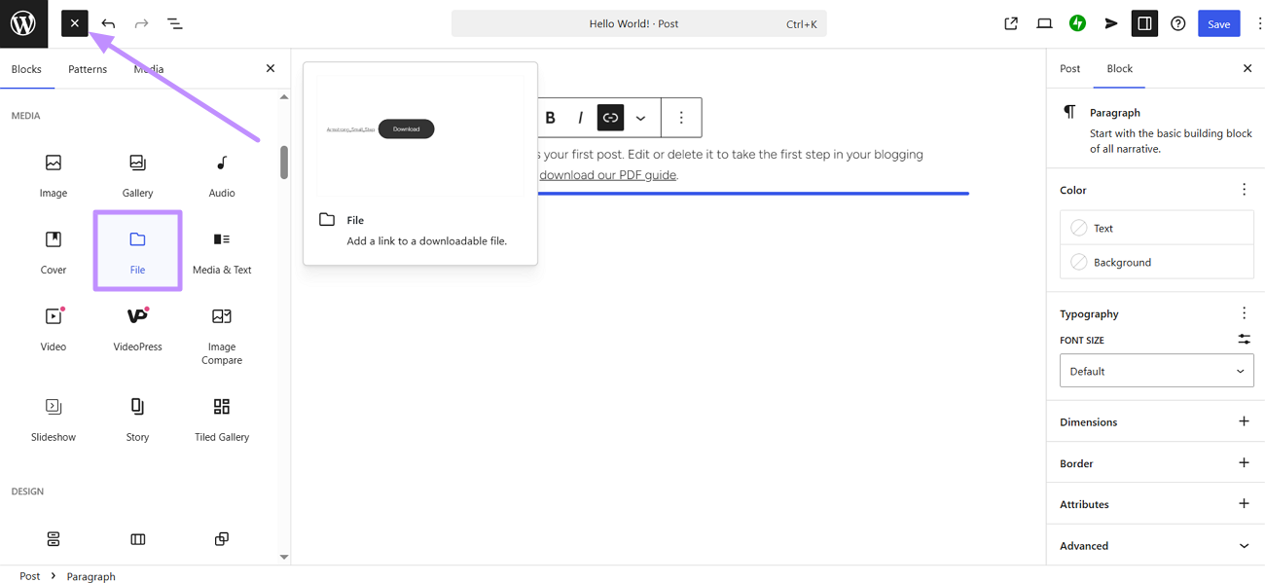Open the editor Help panel
This screenshot has width=1265, height=583.
[x=1177, y=22]
